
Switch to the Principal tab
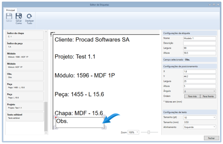10,10
